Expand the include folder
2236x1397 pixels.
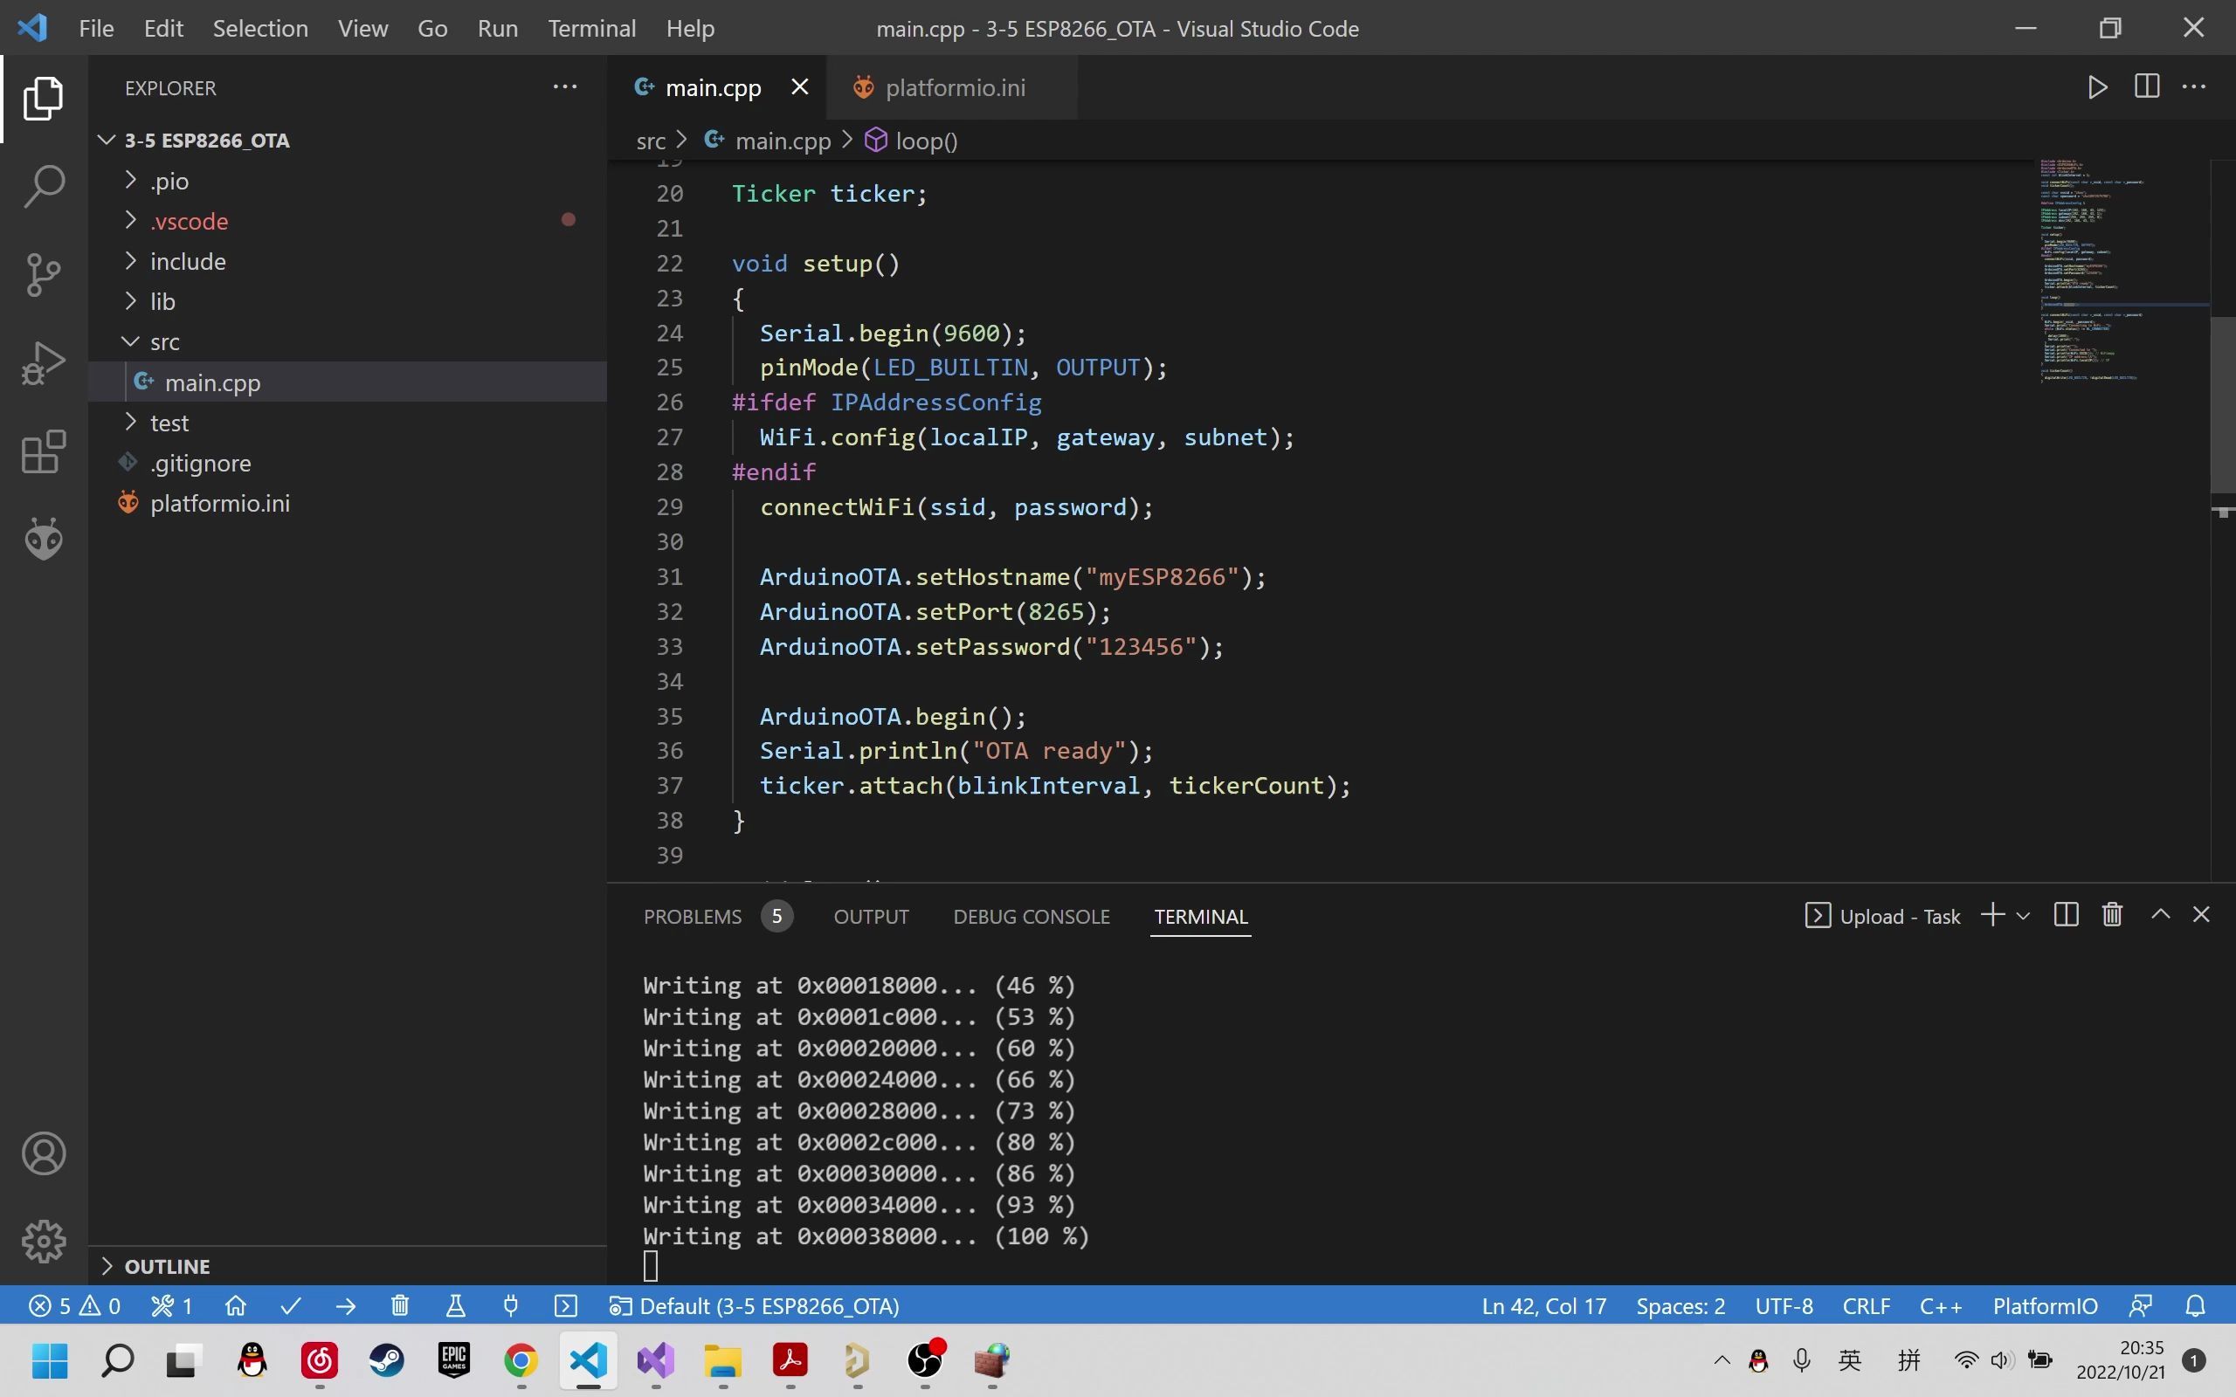pyautogui.click(x=348, y=260)
